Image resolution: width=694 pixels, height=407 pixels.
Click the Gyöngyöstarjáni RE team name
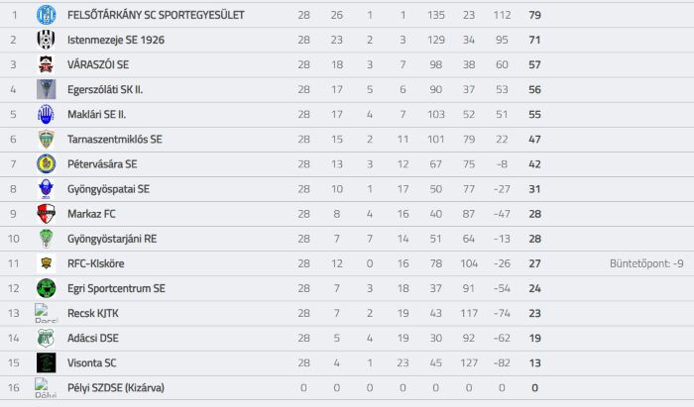(112, 239)
